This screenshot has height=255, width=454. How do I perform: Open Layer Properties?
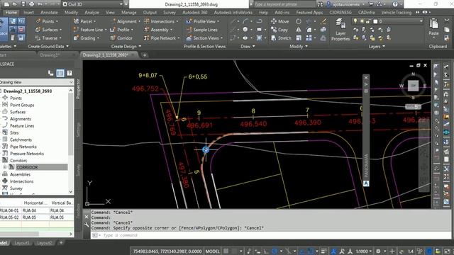[340, 30]
